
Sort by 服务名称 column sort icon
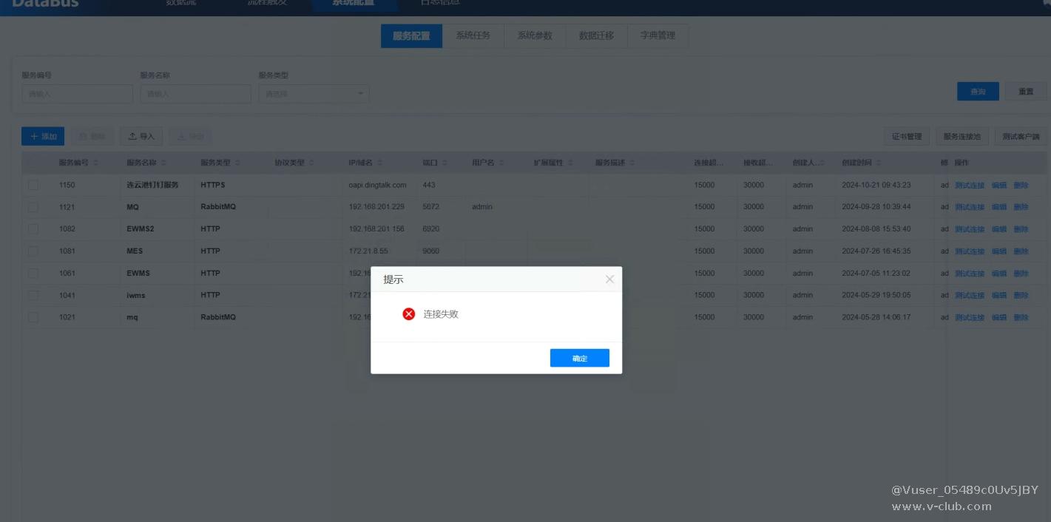pyautogui.click(x=163, y=163)
